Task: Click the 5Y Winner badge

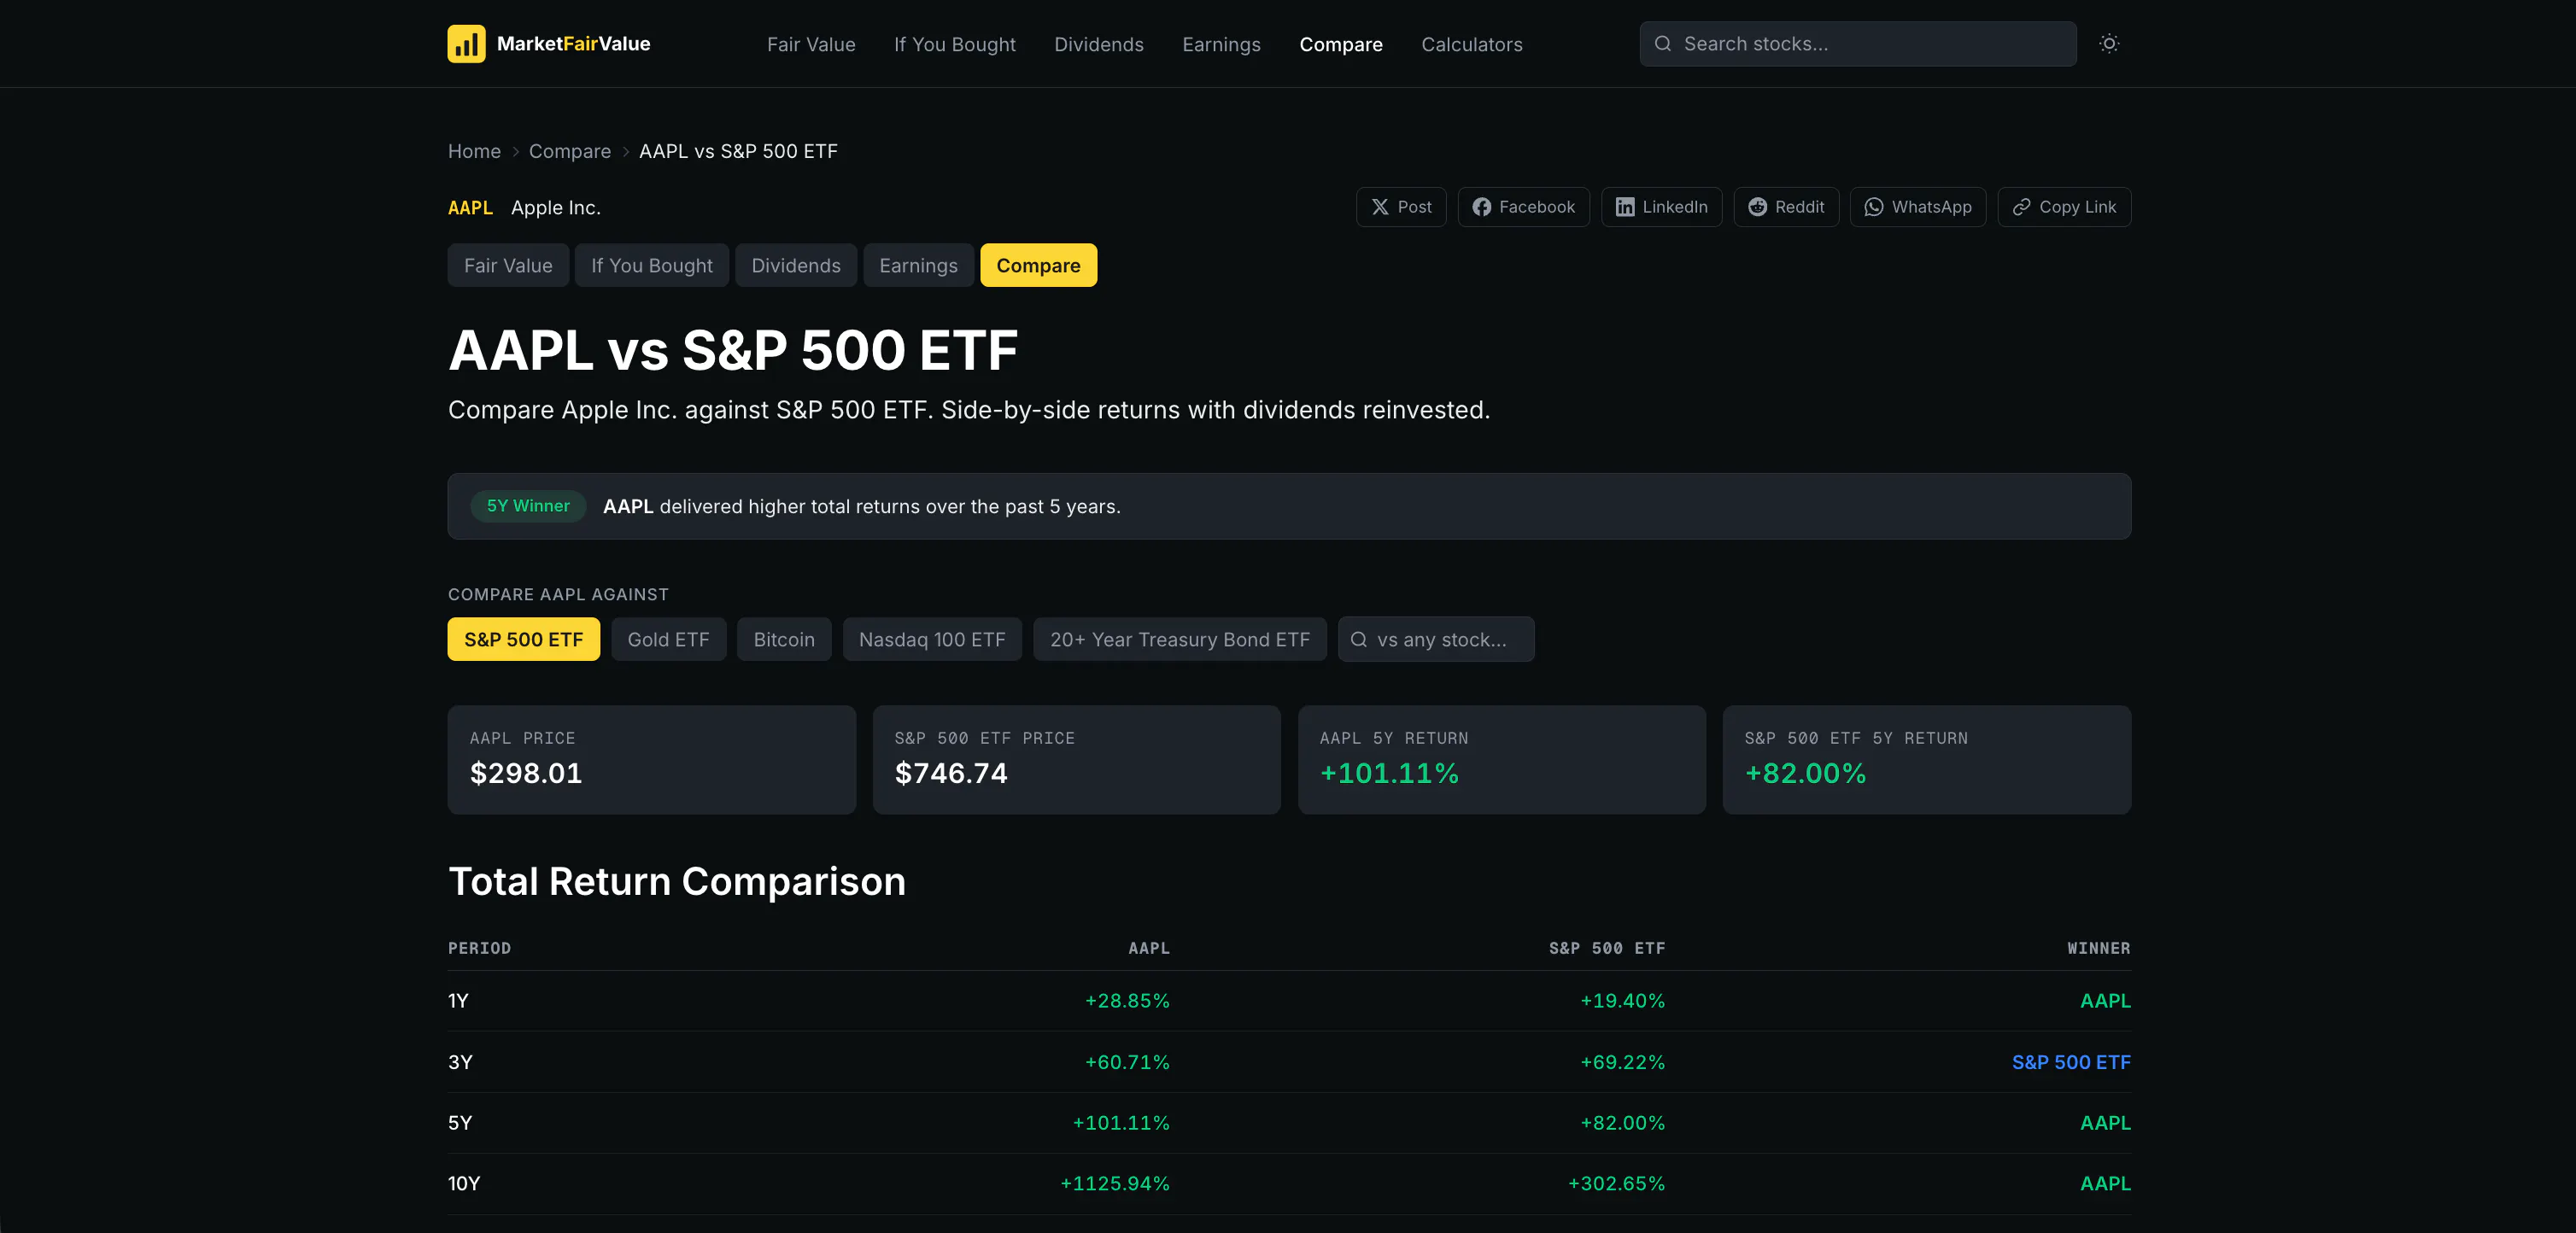Action: pos(528,507)
